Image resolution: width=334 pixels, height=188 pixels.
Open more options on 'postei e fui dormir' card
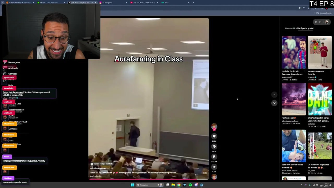pyautogui.click(x=305, y=71)
